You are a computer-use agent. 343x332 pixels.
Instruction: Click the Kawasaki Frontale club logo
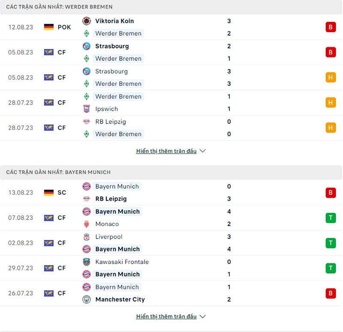(87, 262)
